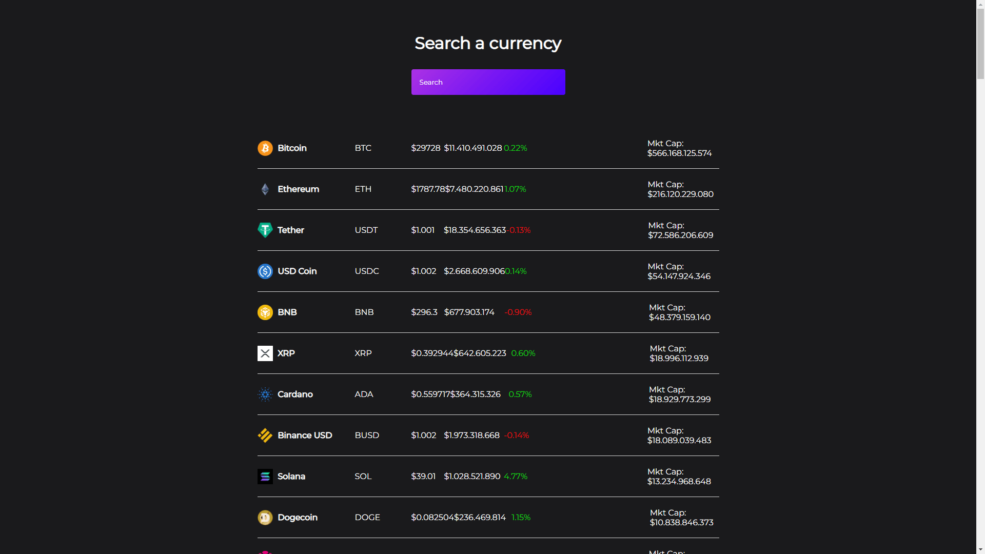
Task: Select the Binance USD name text
Action: click(x=305, y=436)
